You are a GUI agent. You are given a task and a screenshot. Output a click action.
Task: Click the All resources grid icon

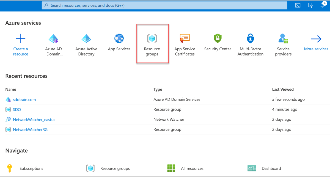point(171,168)
